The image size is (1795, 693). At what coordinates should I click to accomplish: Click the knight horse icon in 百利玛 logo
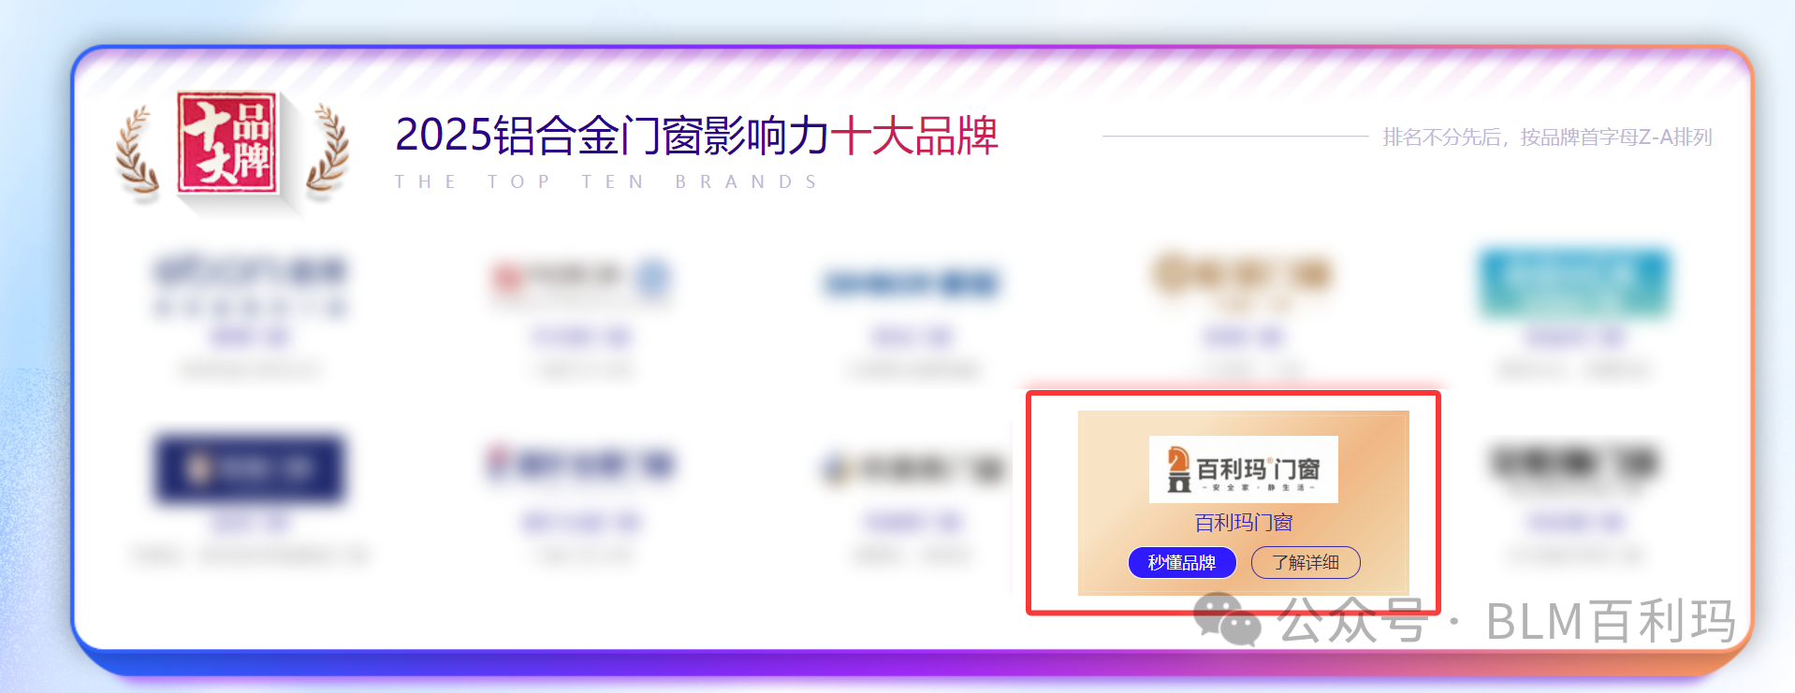pos(1178,469)
